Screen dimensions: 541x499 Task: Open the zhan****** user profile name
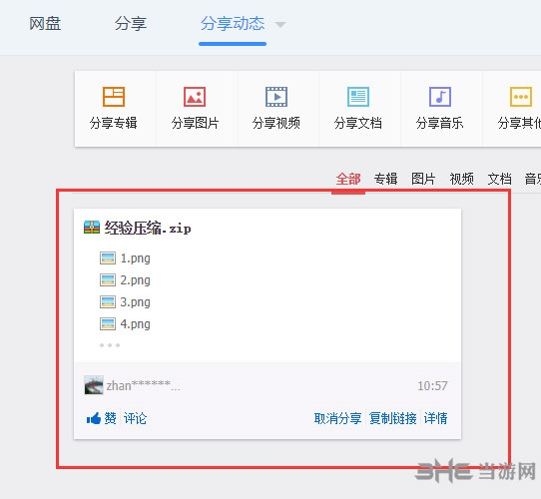[x=143, y=385]
